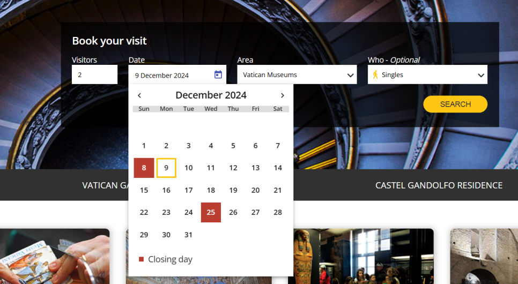Select December 20 in calendar
The height and width of the screenshot is (284, 518).
click(x=255, y=190)
